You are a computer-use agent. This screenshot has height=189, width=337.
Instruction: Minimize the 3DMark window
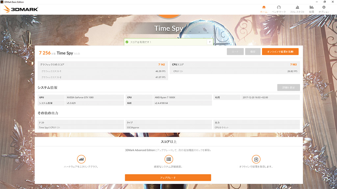317,2
